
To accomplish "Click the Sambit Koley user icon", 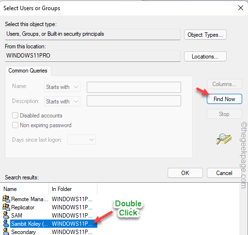I will (x=6, y=223).
